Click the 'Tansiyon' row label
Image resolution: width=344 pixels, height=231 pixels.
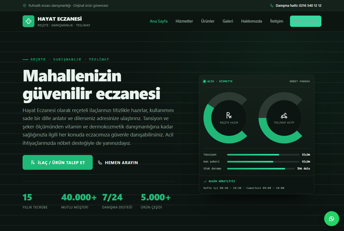[210, 155]
